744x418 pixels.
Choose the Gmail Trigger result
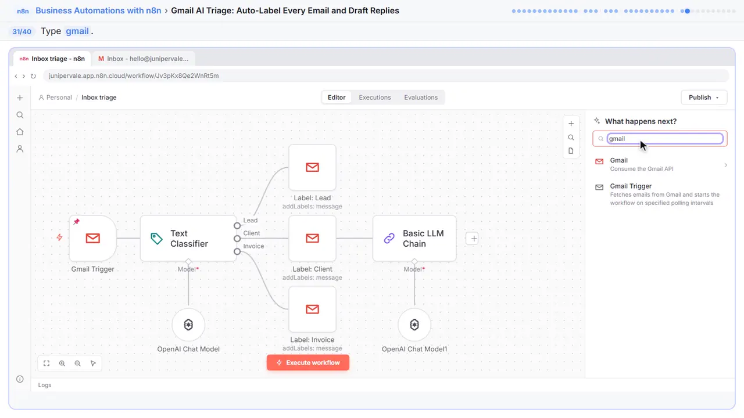[x=661, y=194]
